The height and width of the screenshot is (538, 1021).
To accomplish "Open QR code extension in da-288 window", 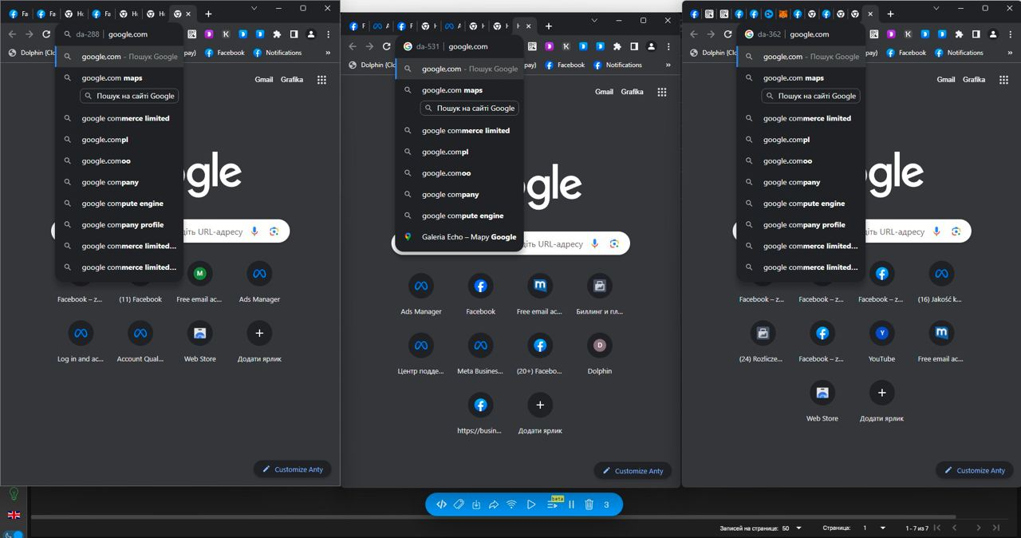I will [x=192, y=34].
